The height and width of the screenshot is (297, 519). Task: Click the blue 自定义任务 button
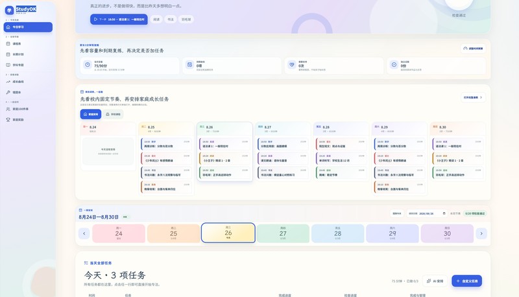(x=466, y=281)
